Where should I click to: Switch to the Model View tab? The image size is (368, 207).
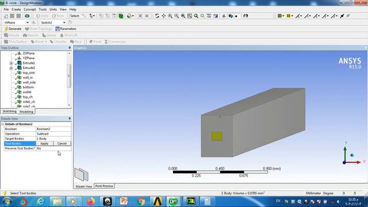tap(84, 186)
